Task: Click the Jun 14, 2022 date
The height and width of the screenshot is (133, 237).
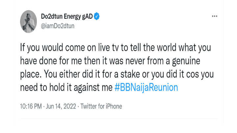Action: tap(61, 106)
